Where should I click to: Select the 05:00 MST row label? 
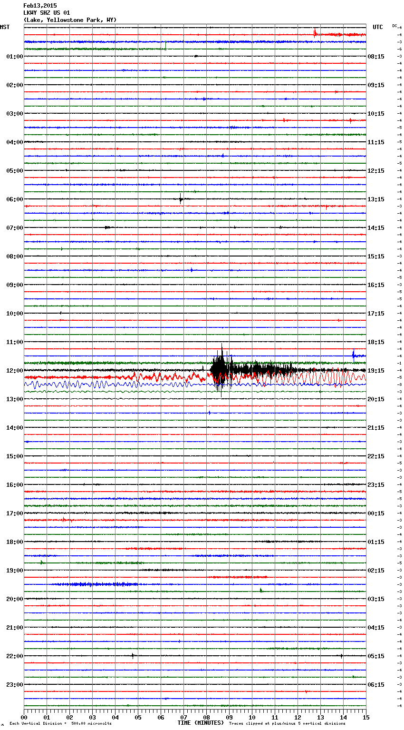tap(15, 171)
